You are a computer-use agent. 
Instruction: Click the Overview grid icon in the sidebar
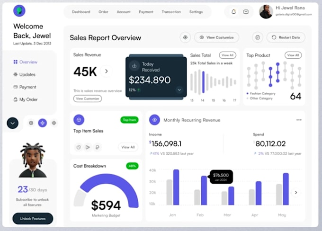click(16, 62)
